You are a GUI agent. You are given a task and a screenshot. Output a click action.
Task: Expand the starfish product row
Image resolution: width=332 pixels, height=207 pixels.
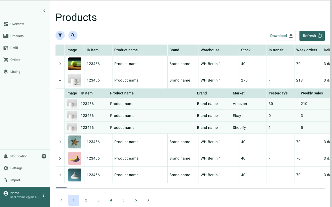point(60,142)
